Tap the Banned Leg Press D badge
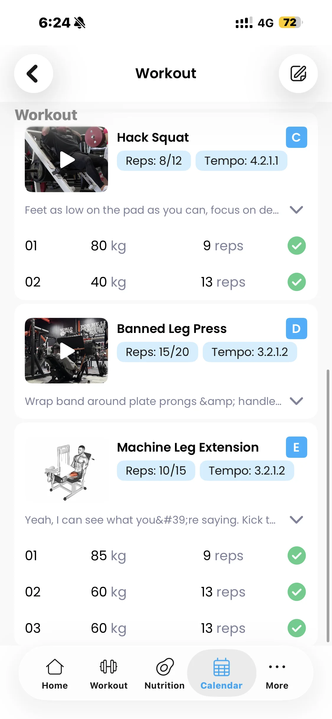The height and width of the screenshot is (719, 332). click(x=296, y=329)
